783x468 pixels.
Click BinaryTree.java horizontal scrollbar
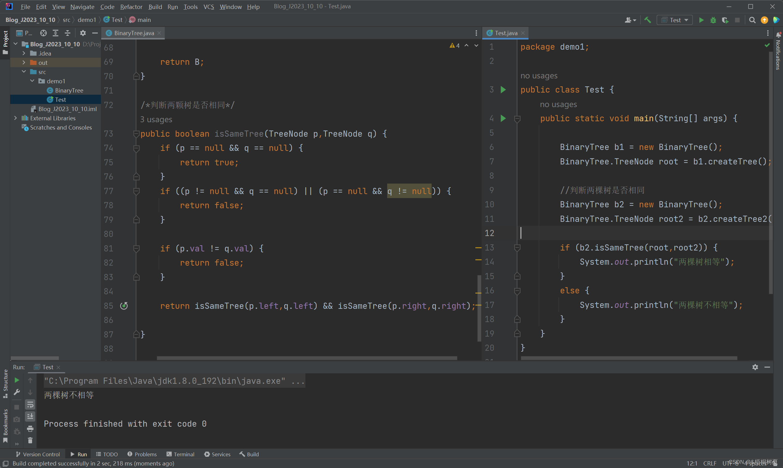pyautogui.click(x=307, y=358)
